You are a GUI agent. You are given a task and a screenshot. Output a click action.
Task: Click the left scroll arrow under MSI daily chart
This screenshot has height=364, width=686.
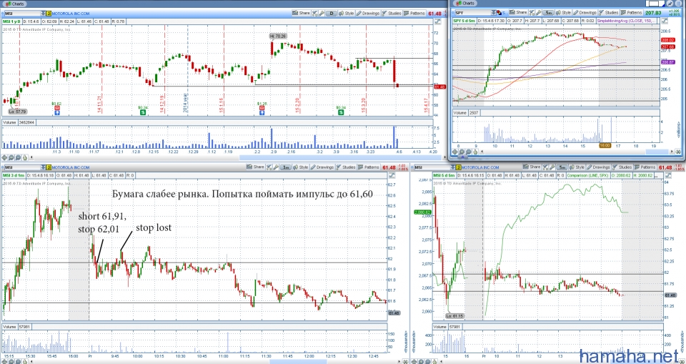pyautogui.click(x=31, y=158)
